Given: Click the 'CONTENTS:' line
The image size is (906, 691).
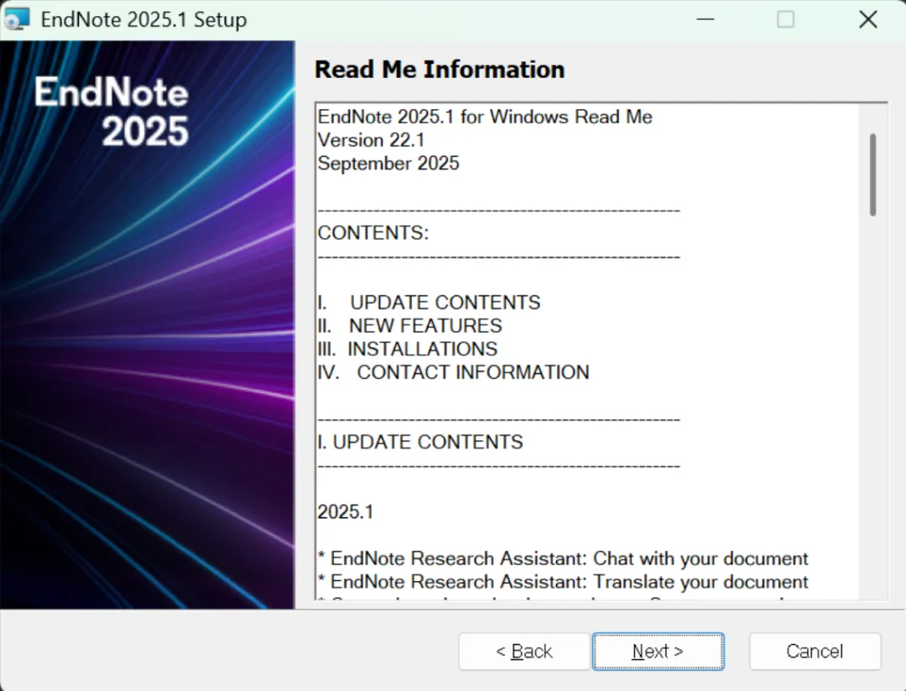Looking at the screenshot, I should point(373,233).
